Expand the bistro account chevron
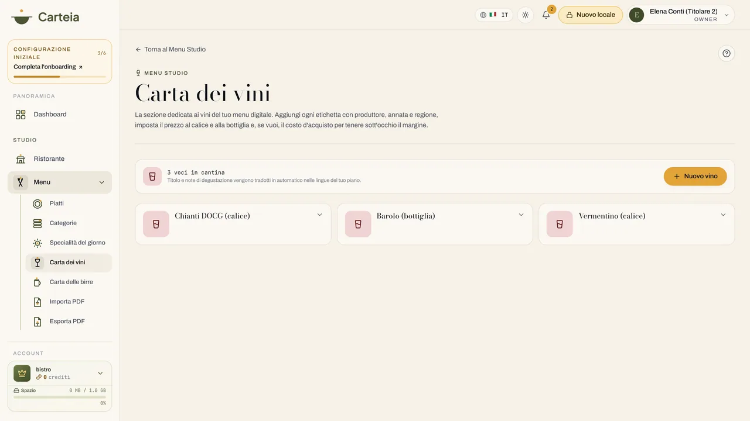 [x=100, y=373]
